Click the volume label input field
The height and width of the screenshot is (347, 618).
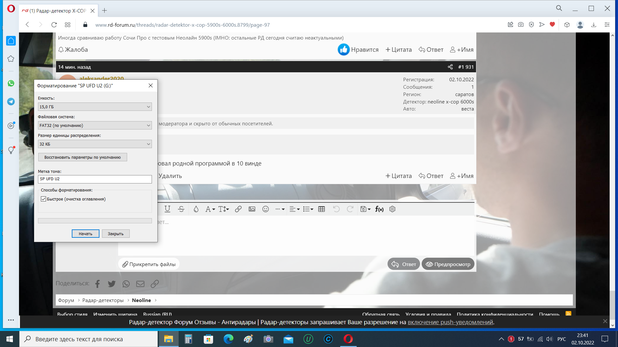95,179
